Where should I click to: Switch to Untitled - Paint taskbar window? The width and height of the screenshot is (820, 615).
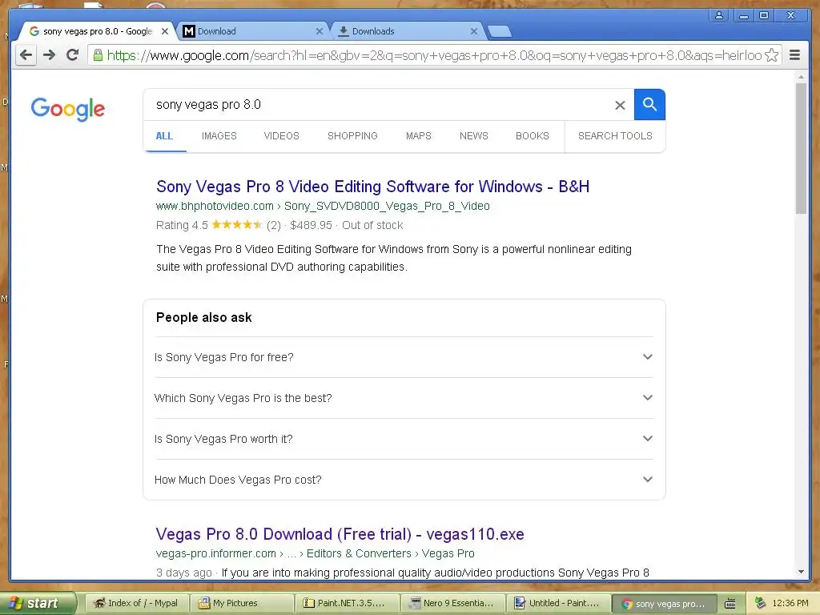click(558, 603)
